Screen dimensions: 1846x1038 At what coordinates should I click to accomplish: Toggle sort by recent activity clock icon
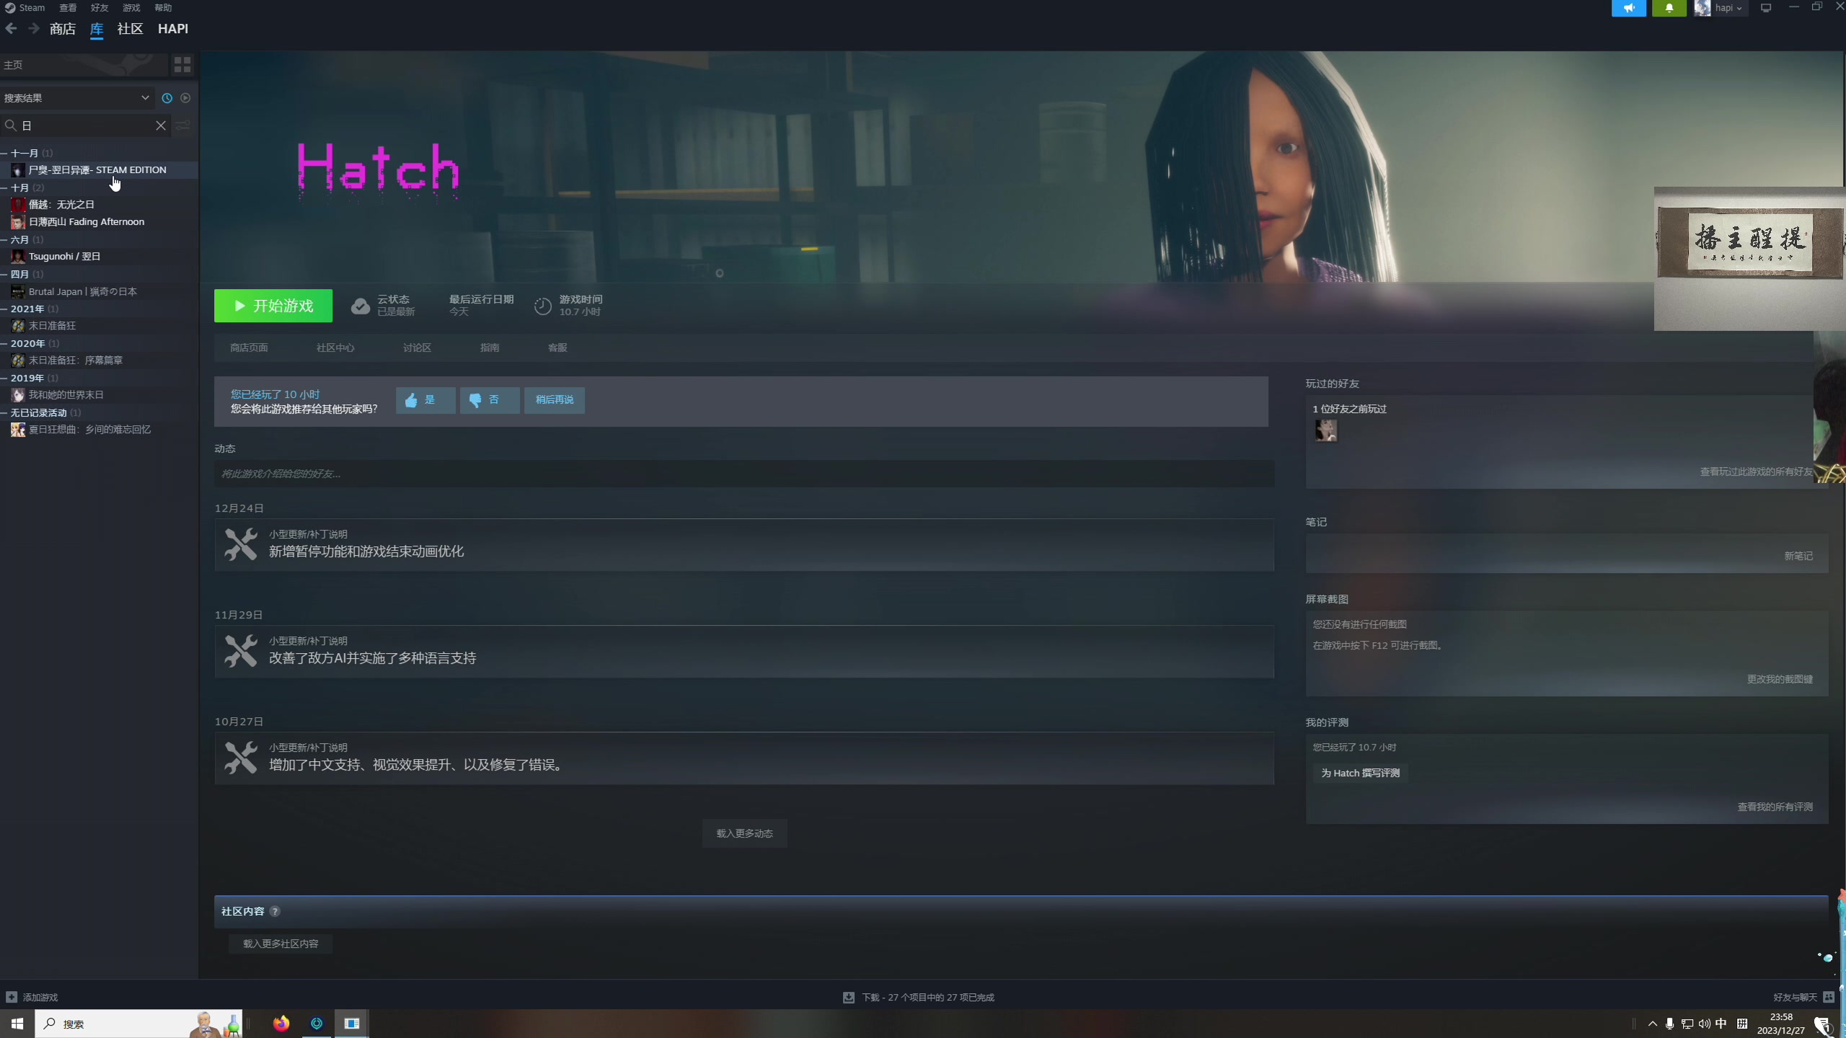167,98
